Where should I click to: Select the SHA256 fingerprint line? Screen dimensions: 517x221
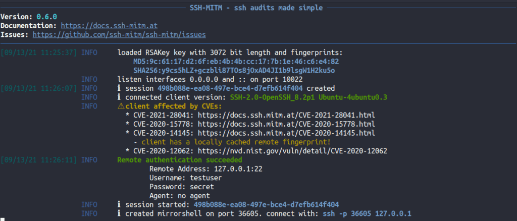234,71
